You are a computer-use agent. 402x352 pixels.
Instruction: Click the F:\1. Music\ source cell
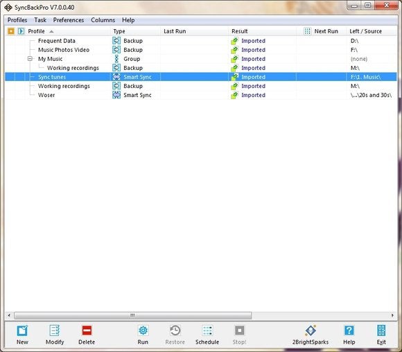pyautogui.click(x=365, y=77)
